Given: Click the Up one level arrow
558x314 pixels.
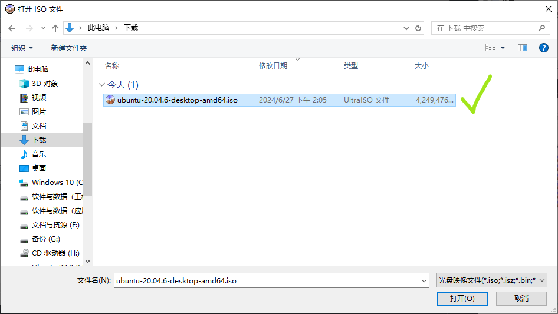Looking at the screenshot, I should click(55, 28).
